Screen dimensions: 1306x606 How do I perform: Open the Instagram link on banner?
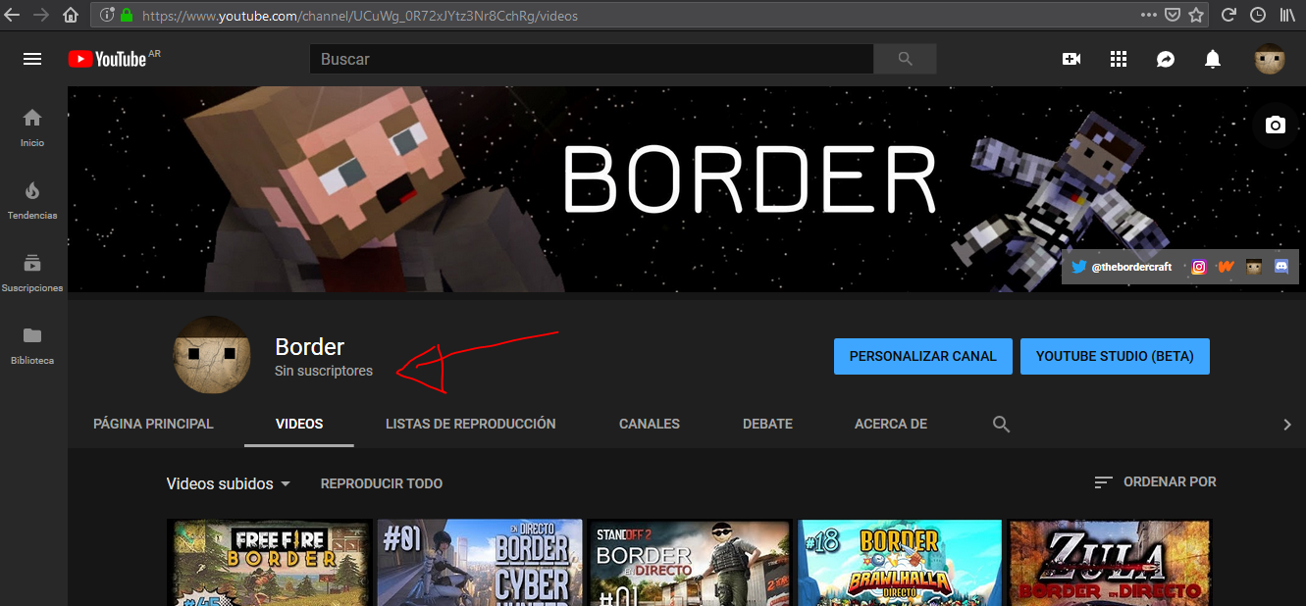1198,267
